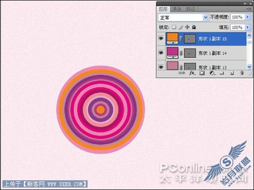The width and height of the screenshot is (254, 190).
Task: Toggle the lock position icon
Action: [187, 27]
